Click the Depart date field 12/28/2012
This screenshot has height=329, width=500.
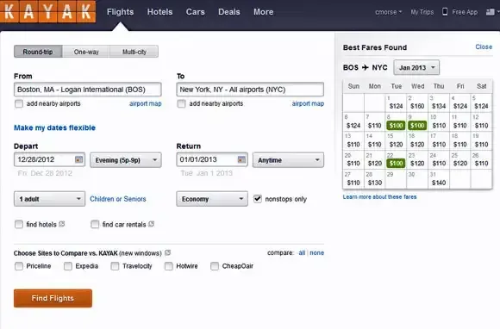click(49, 160)
